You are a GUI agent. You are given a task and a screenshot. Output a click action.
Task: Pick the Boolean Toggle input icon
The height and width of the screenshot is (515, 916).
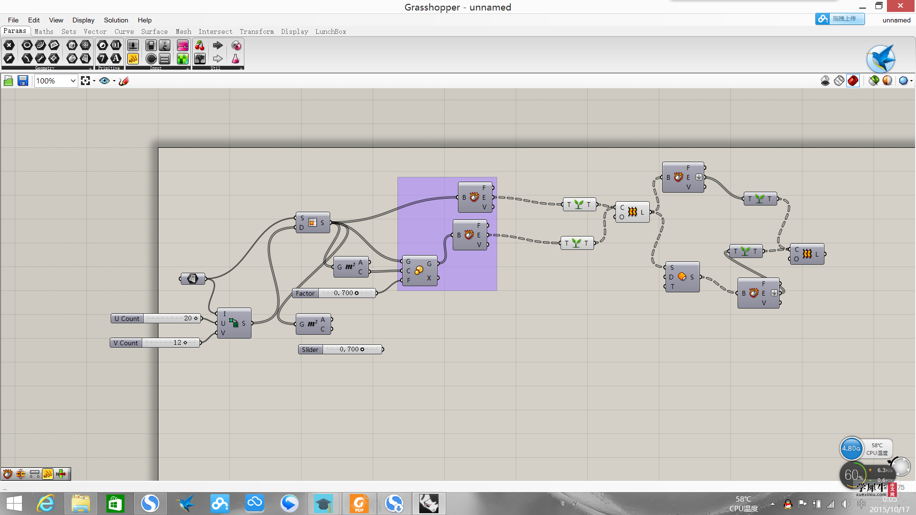point(151,45)
